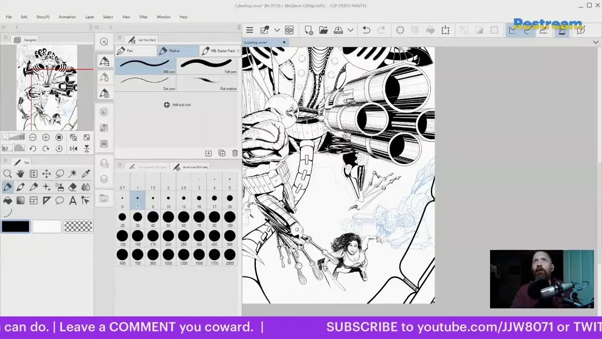Click Add sub tool button
The width and height of the screenshot is (602, 339).
177,105
